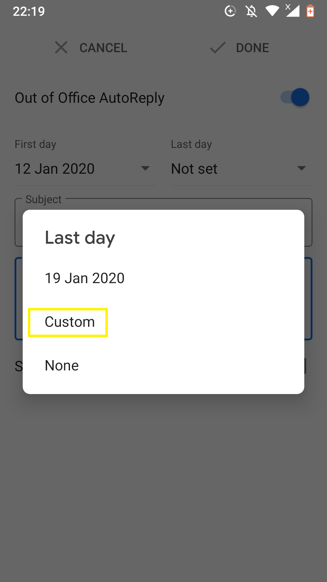Tap the Not set last day value
Viewport: 327px width, 582px height.
click(194, 169)
